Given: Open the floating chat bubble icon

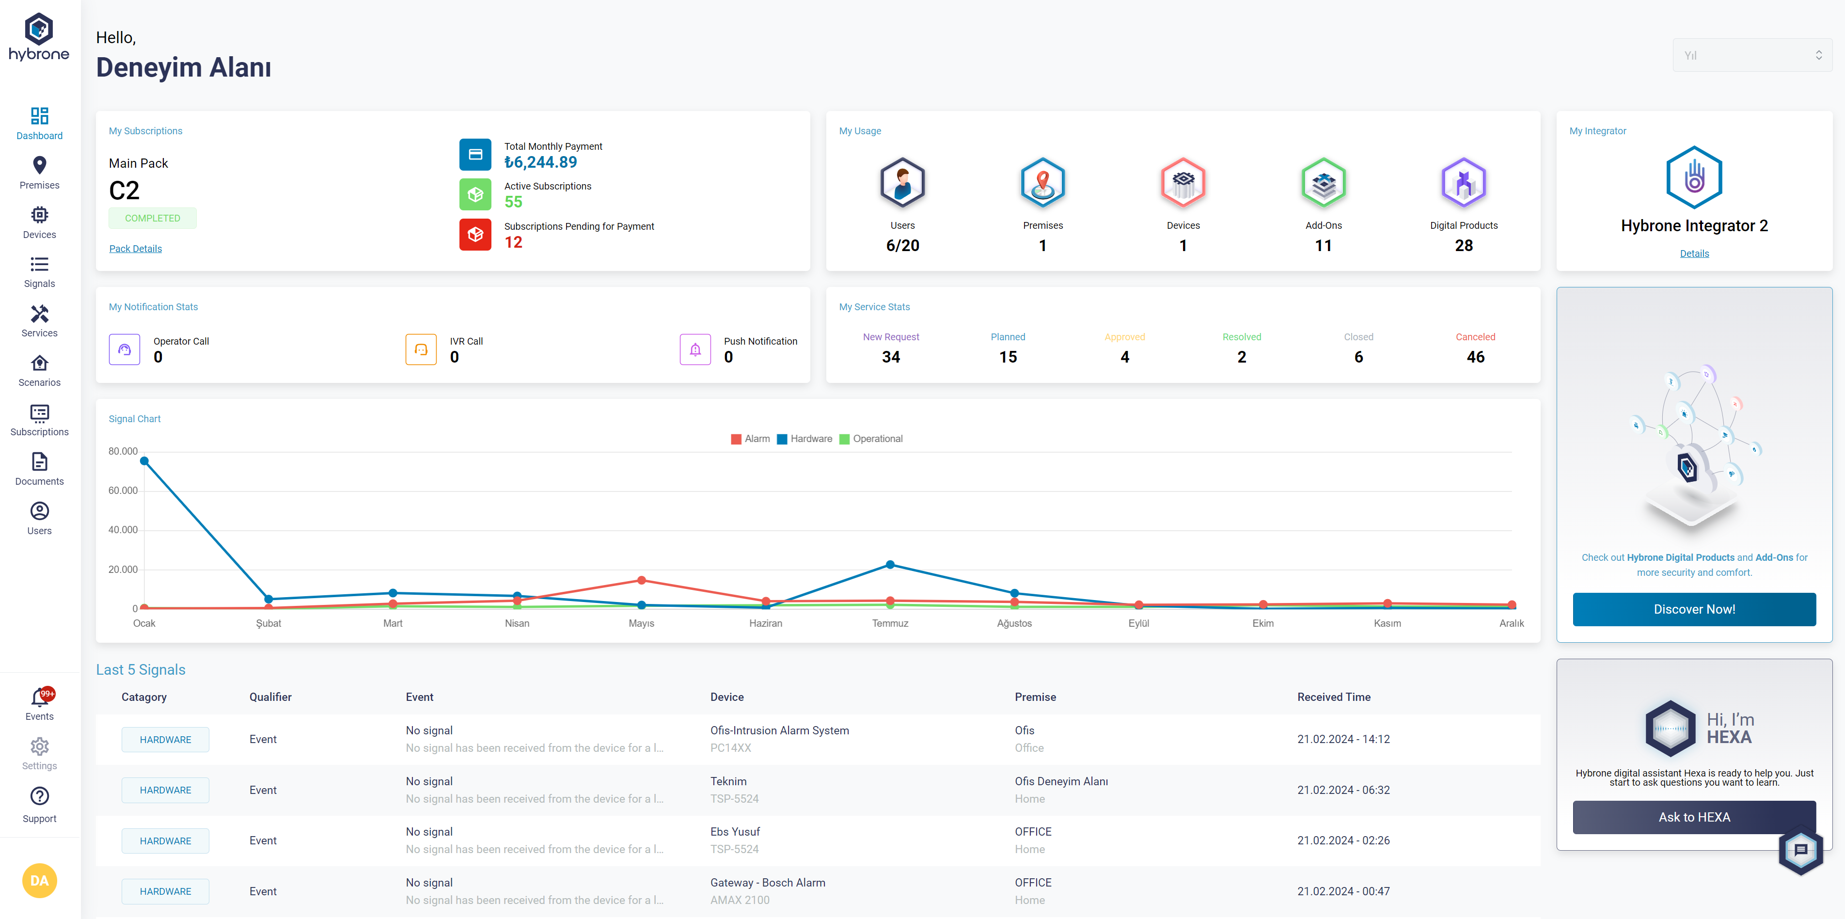Looking at the screenshot, I should pos(1800,850).
